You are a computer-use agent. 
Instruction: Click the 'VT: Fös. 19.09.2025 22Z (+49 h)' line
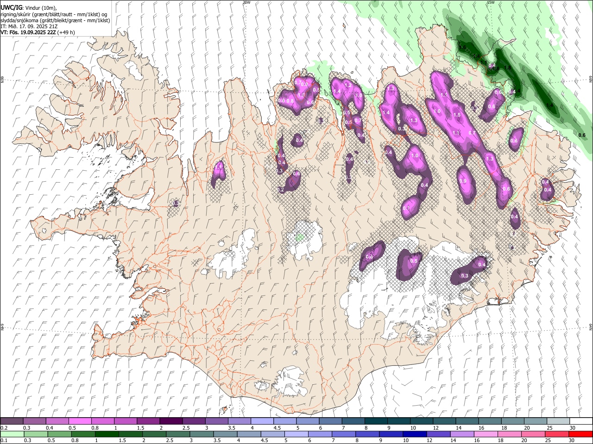[38, 32]
